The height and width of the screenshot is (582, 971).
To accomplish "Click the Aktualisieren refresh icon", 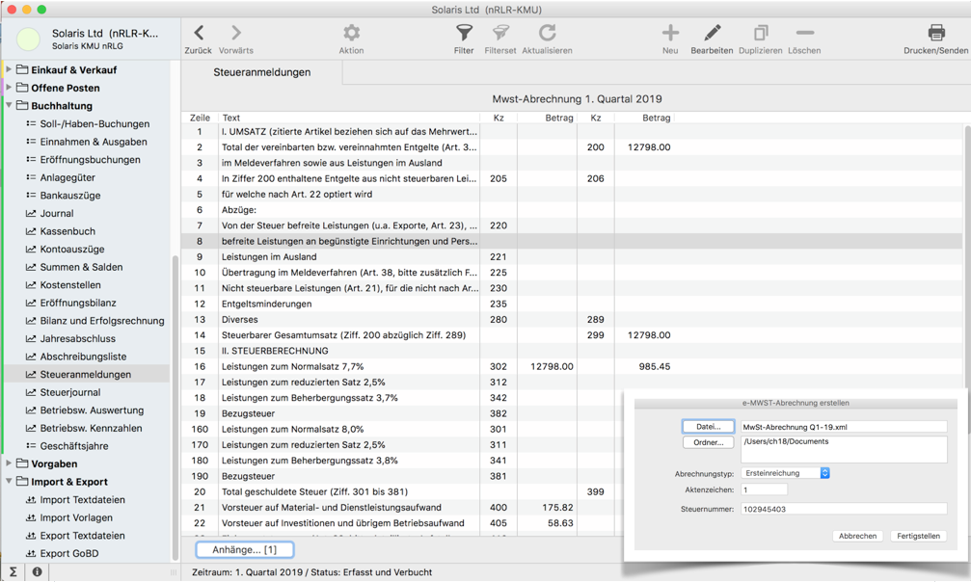I will pyautogui.click(x=547, y=34).
